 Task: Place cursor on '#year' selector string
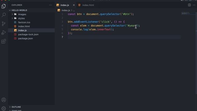point(132,26)
